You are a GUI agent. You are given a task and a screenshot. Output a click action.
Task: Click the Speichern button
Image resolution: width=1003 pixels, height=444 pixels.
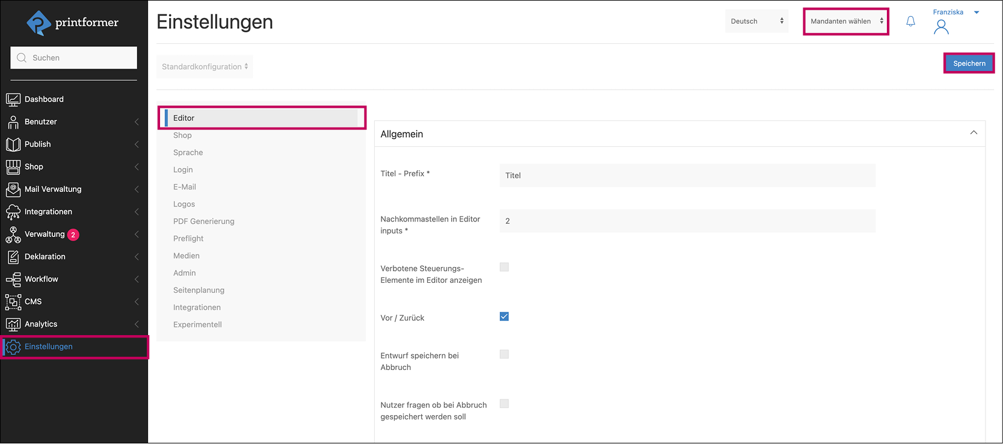[x=969, y=63]
